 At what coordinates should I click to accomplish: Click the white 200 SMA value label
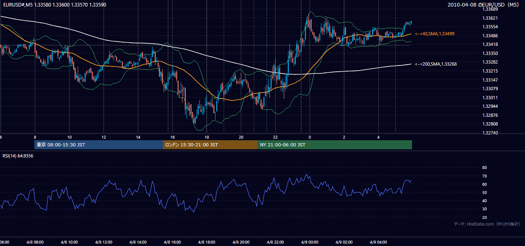(x=436, y=64)
